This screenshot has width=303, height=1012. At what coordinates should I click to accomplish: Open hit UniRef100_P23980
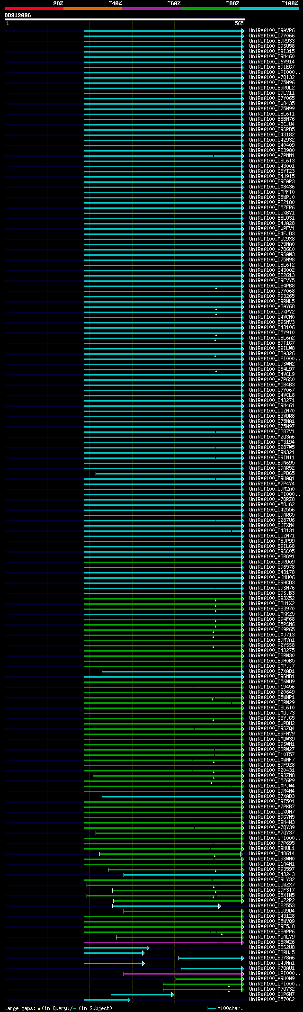tap(272, 150)
